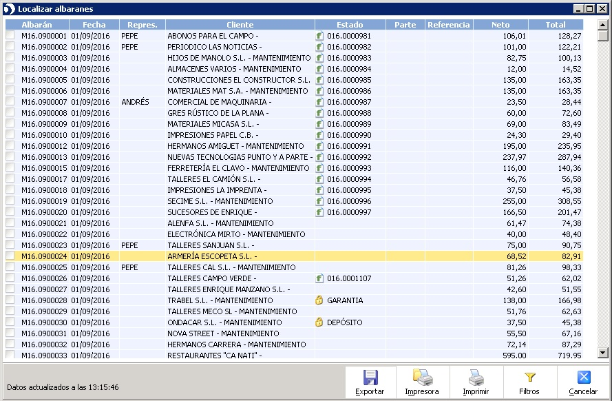Viewport: 612px width, 401px height.
Task: Click the app logo in the title bar
Action: click(x=9, y=9)
